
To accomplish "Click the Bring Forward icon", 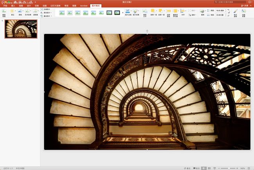I will pos(153,11).
